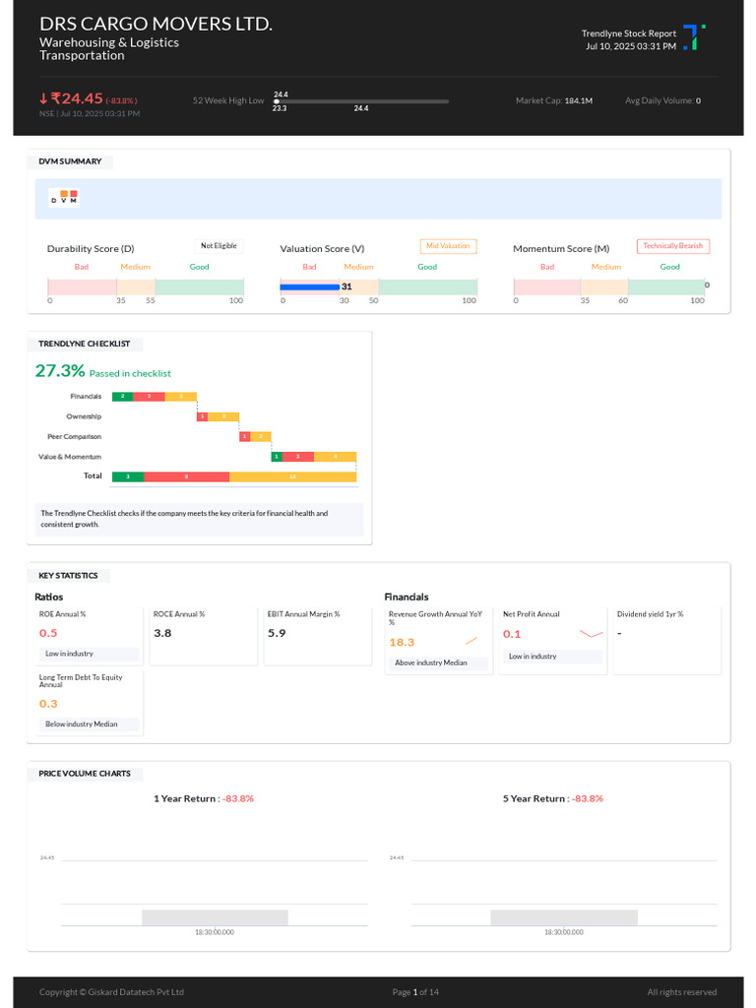The width and height of the screenshot is (756, 1008).
Task: Click the DVM colored squares icon
Action: click(64, 197)
